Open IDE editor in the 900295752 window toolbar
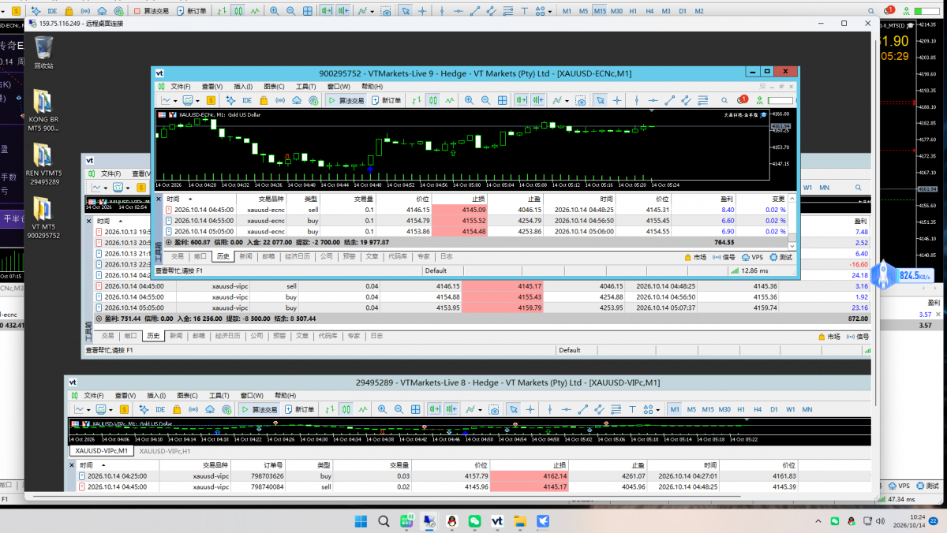This screenshot has height=533, width=947. coord(247,100)
